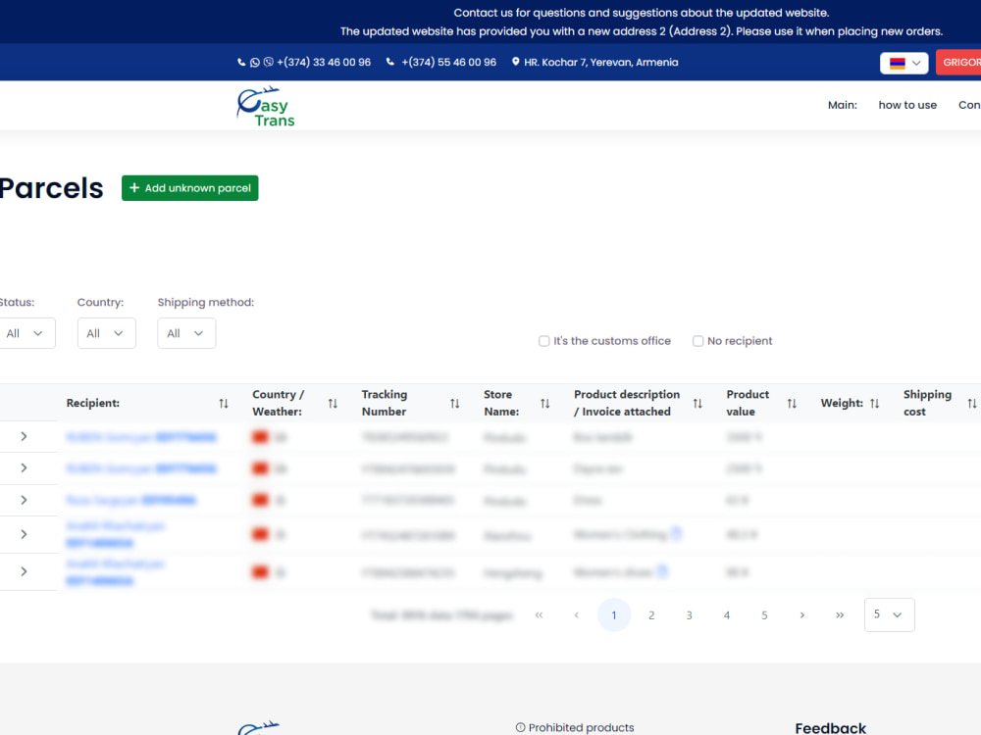
Task: Click the Viber icon in the contact bar
Action: pos(269,62)
